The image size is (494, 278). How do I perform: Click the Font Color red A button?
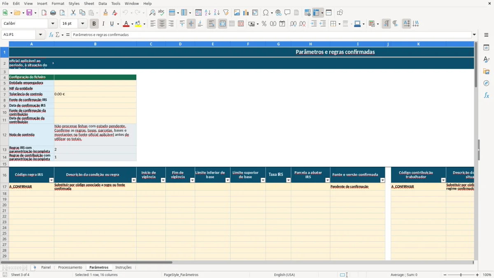pyautogui.click(x=126, y=24)
